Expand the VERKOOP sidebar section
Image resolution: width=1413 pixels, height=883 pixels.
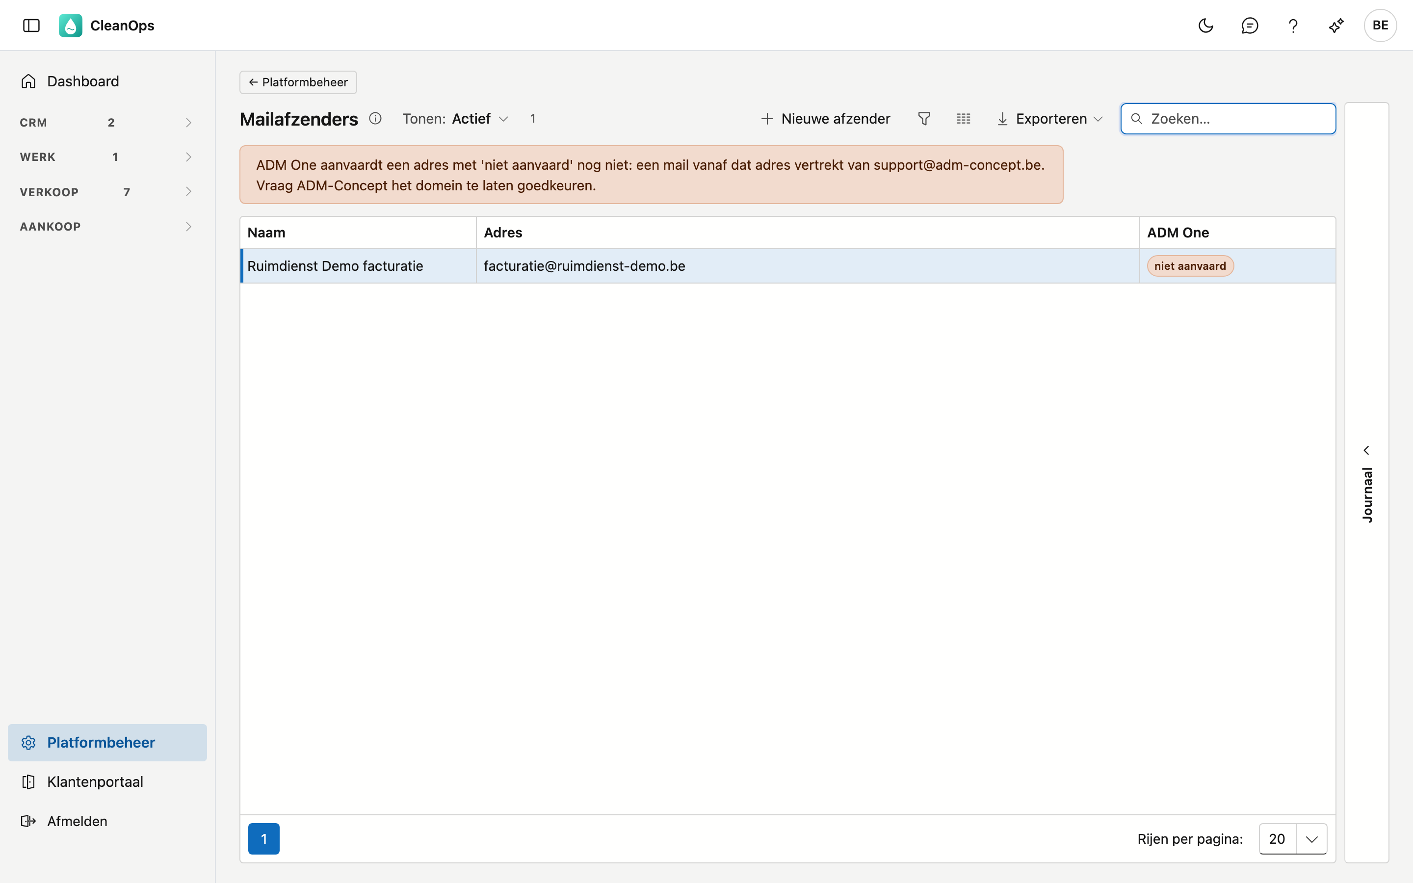click(x=107, y=191)
